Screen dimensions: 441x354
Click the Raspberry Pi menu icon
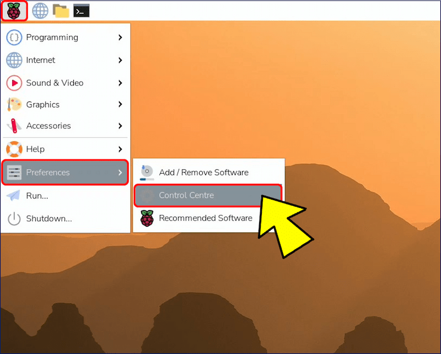pos(14,10)
